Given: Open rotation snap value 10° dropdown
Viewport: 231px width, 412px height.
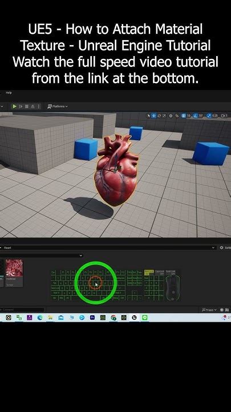Looking at the screenshot, I should (x=201, y=116).
